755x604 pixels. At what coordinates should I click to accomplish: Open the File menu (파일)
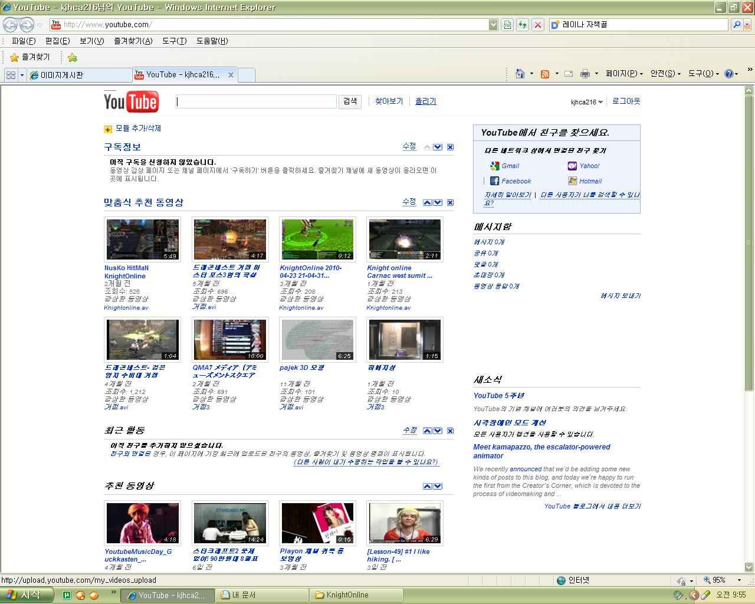tap(24, 41)
